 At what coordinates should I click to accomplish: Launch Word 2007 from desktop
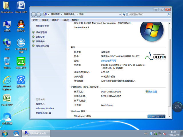(x=21, y=7)
